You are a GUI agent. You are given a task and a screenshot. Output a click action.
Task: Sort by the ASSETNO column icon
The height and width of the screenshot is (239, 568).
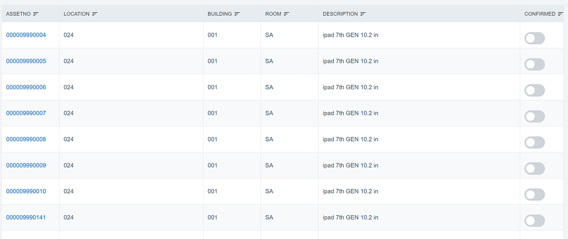36,14
